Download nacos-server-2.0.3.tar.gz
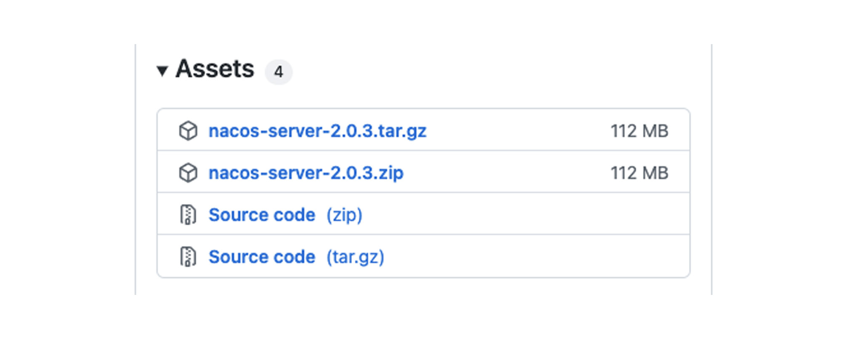842x339 pixels. point(317,131)
